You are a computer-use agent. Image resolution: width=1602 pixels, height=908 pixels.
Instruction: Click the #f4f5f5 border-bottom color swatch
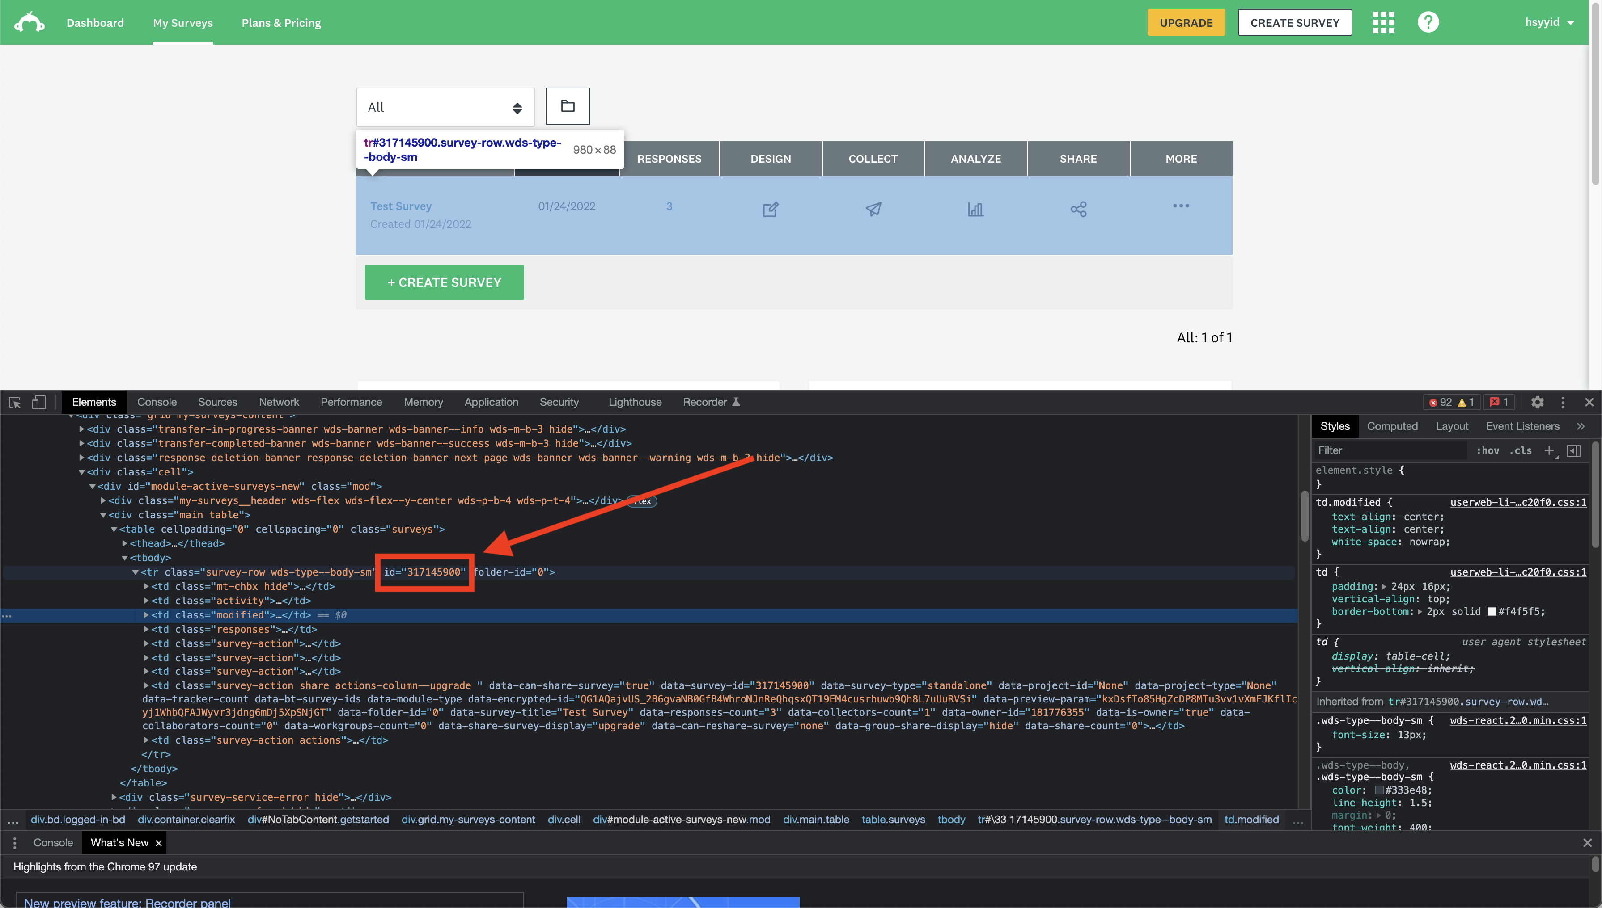(x=1492, y=611)
